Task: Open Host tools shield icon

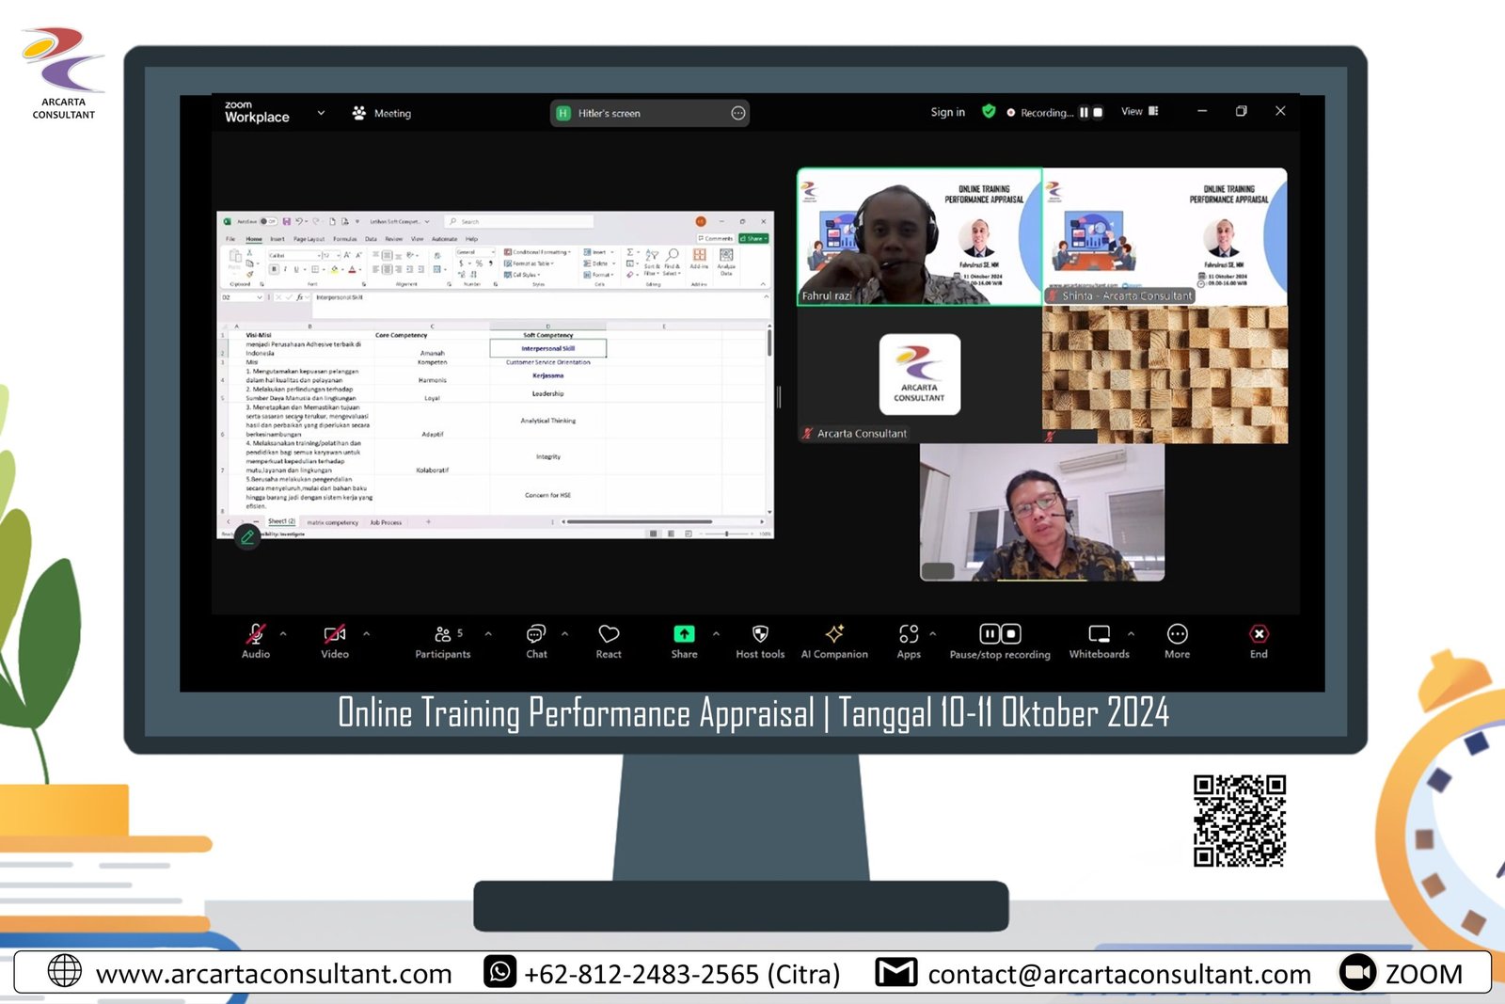Action: pyautogui.click(x=760, y=635)
